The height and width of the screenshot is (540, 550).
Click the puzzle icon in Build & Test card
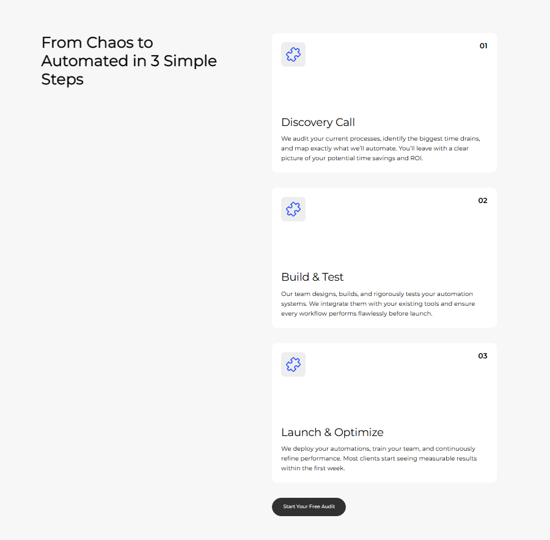293,209
